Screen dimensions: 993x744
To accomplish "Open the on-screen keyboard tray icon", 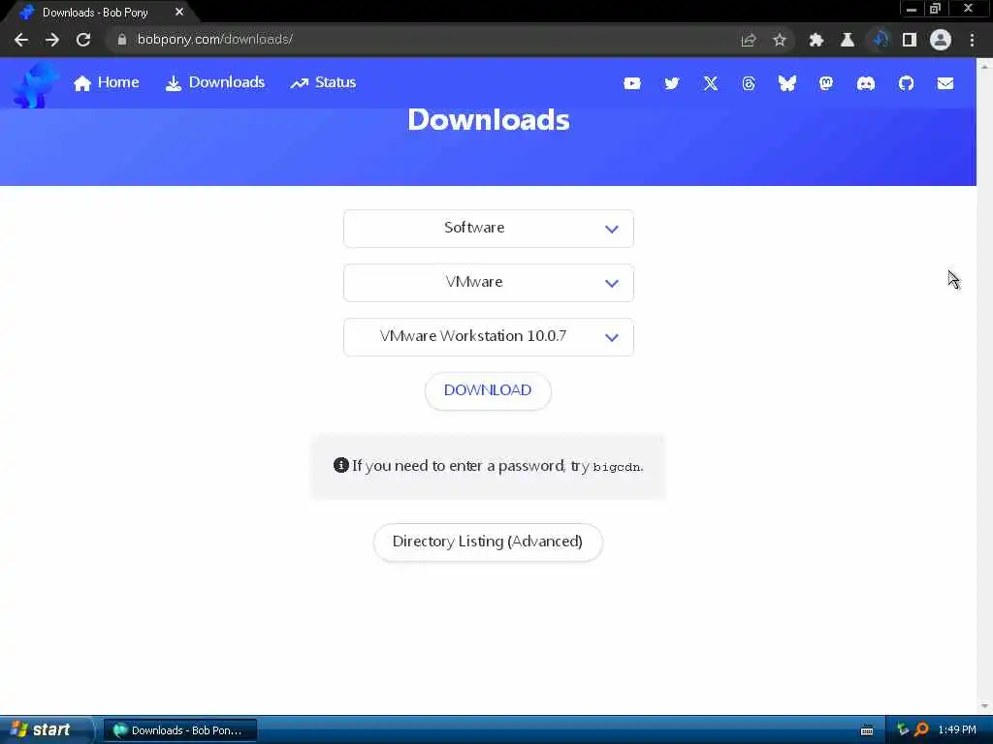I will click(x=867, y=730).
